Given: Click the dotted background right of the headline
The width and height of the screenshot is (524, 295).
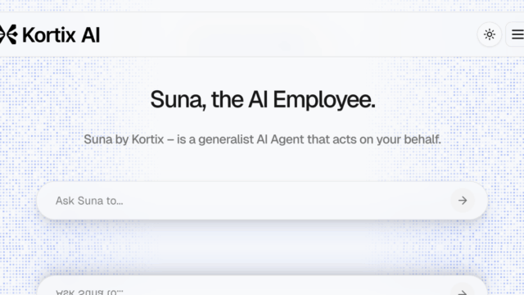Looking at the screenshot, I should [451, 100].
